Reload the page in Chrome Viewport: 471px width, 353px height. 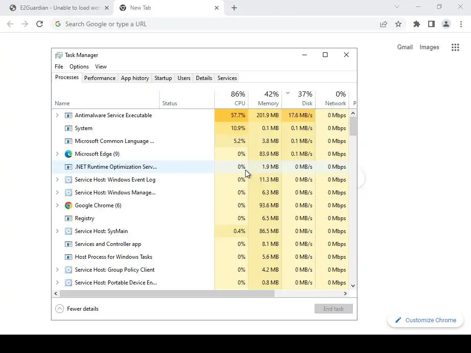(40, 24)
